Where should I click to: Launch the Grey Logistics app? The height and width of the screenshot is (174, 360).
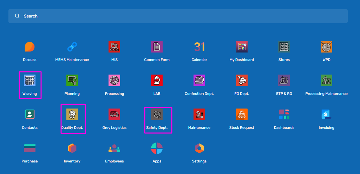pyautogui.click(x=114, y=114)
